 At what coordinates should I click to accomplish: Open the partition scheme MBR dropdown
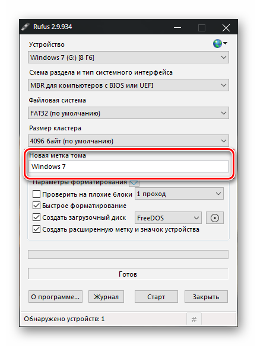(128, 85)
